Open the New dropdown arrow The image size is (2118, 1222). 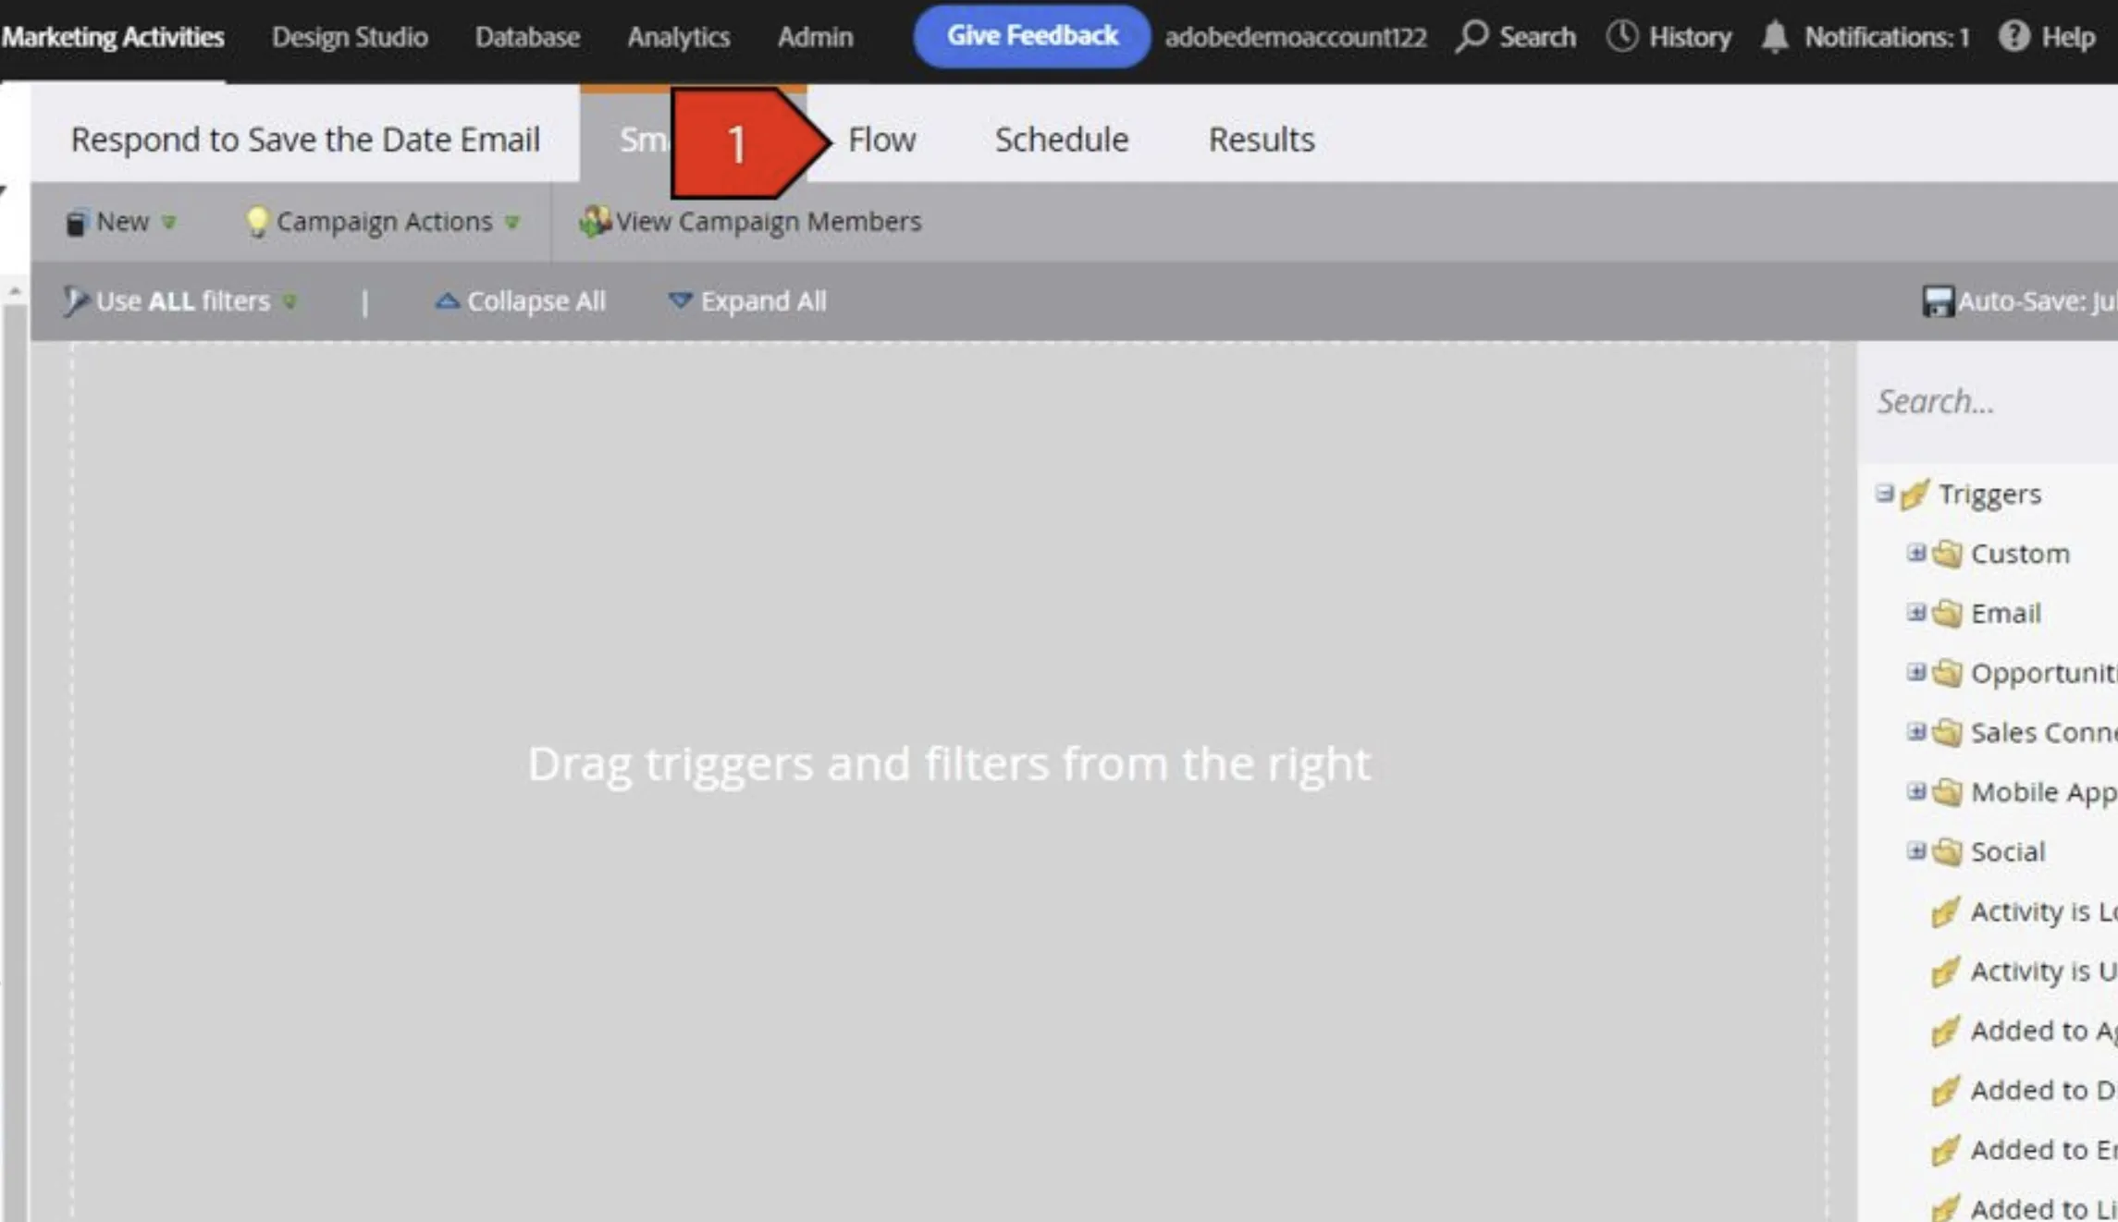(168, 222)
